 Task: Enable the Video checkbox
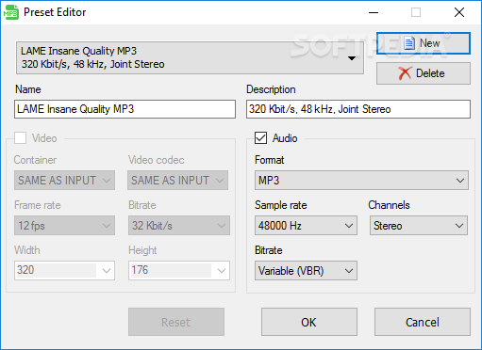tap(21, 138)
